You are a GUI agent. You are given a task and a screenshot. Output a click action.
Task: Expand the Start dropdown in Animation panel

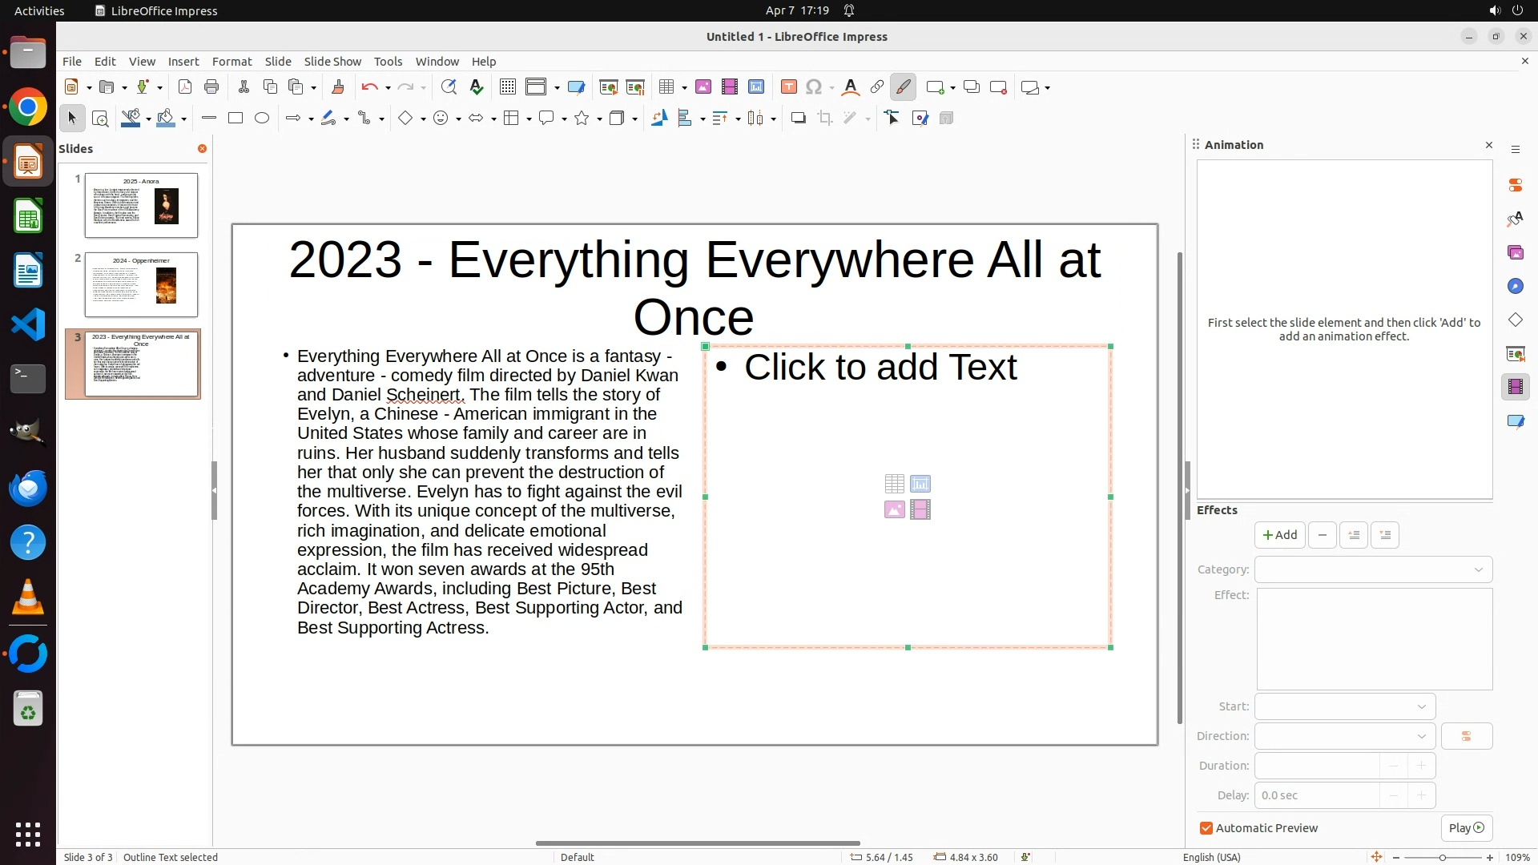(x=1345, y=706)
